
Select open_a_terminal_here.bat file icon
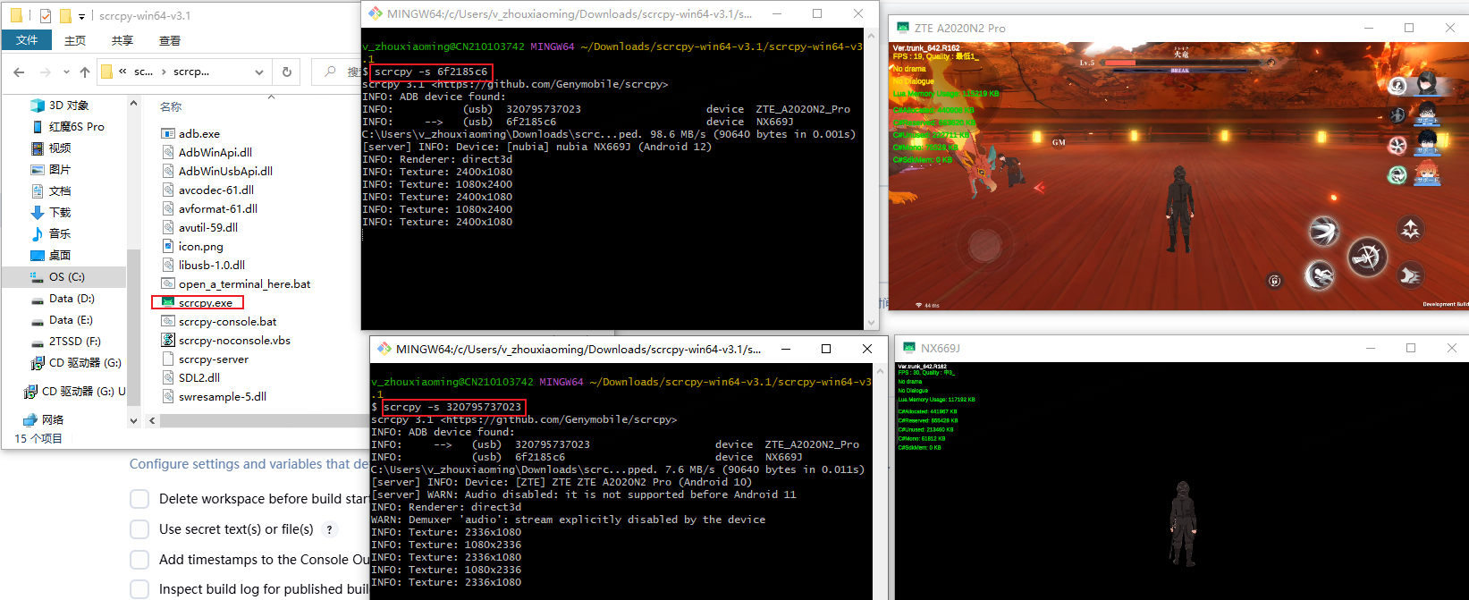(x=168, y=283)
